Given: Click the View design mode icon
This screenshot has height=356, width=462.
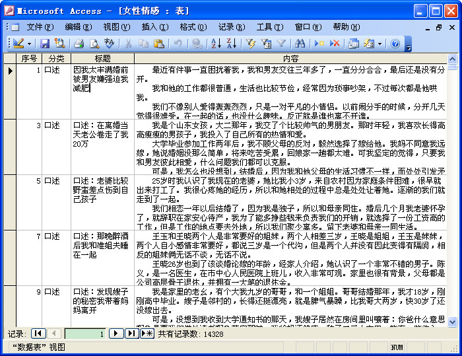Looking at the screenshot, I should click(x=18, y=44).
